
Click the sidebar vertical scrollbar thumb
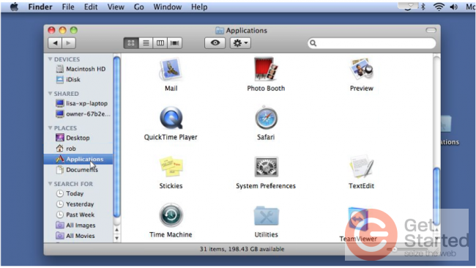[x=116, y=137]
